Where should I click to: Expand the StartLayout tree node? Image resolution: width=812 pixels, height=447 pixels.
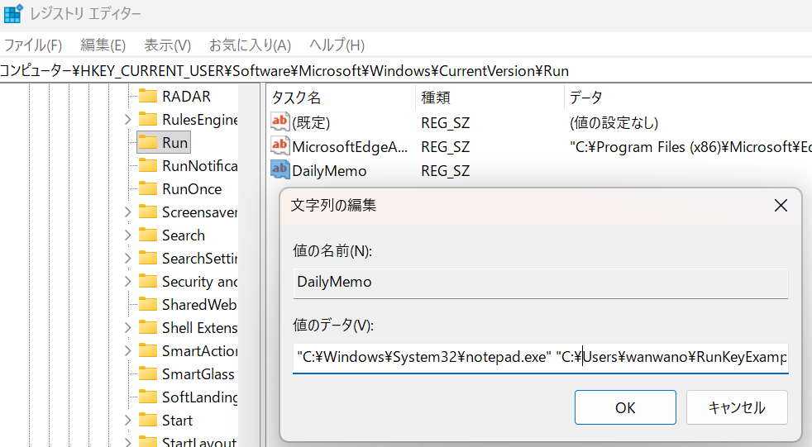tap(128, 442)
